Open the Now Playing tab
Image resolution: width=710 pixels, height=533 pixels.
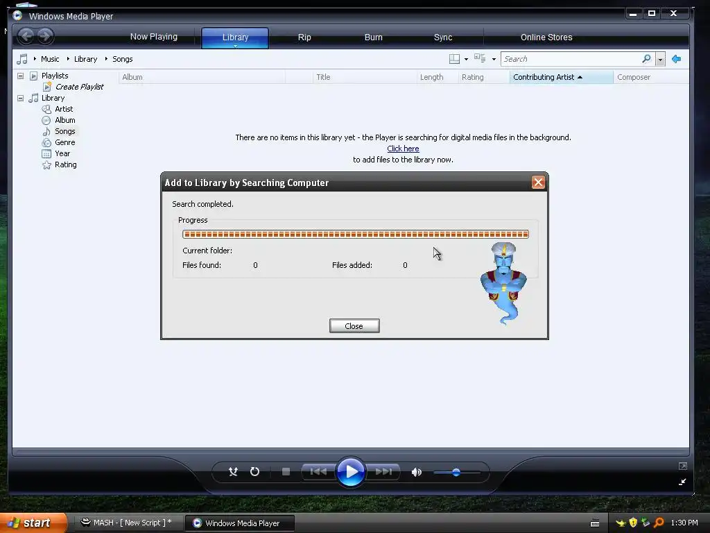tap(153, 37)
